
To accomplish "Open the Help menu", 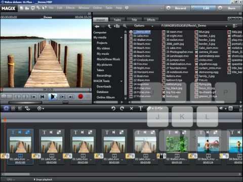I will (x=119, y=8).
